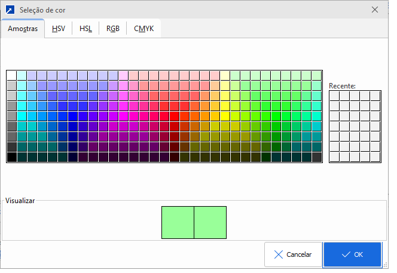This screenshot has width=397, height=273.
Task: Open the HSL tab
Action: 85,29
